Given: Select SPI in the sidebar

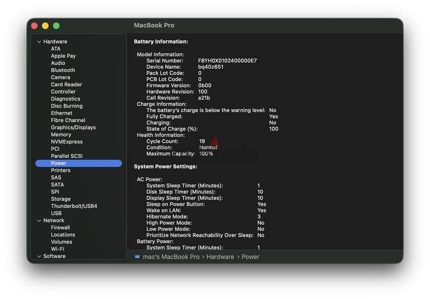Looking at the screenshot, I should coord(55,192).
